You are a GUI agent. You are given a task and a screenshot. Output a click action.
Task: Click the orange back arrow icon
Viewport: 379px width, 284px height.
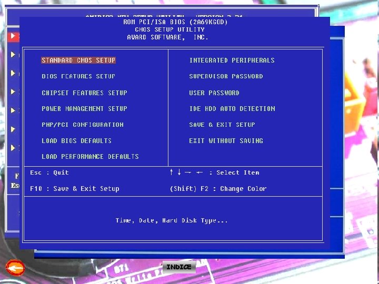click(x=15, y=268)
